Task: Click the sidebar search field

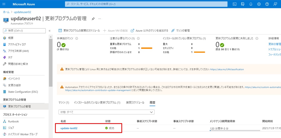Action: pos(24,31)
